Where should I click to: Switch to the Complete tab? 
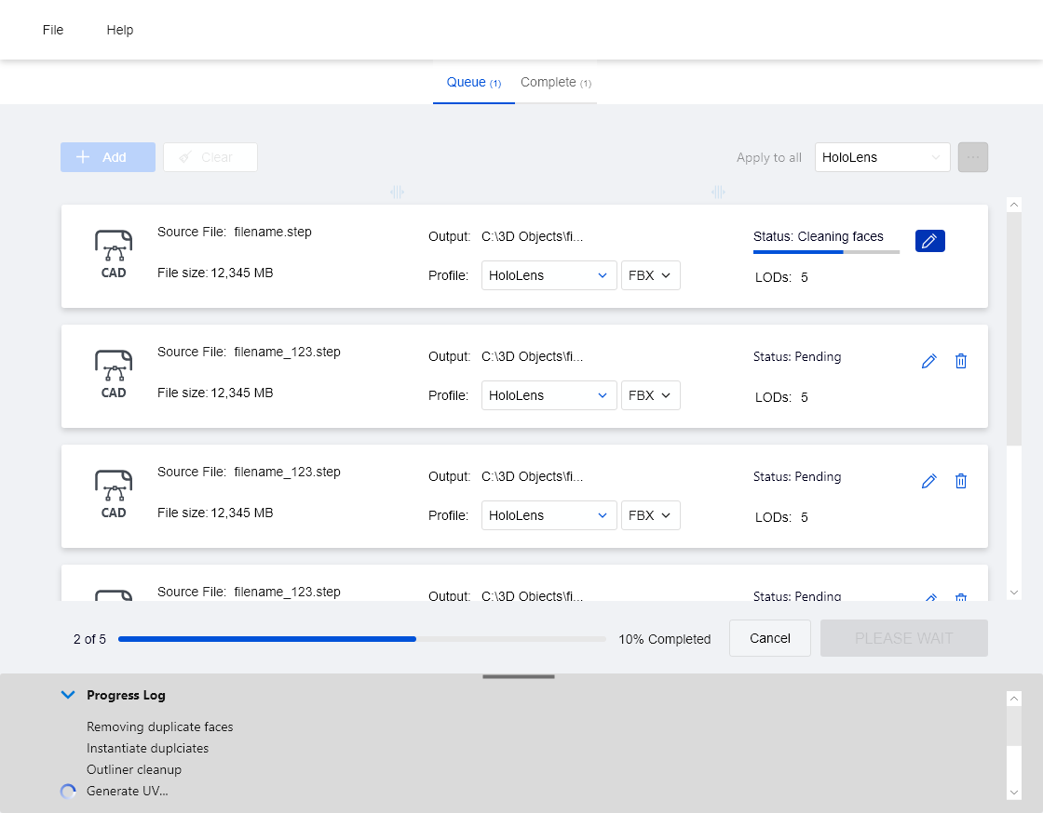[x=555, y=83]
